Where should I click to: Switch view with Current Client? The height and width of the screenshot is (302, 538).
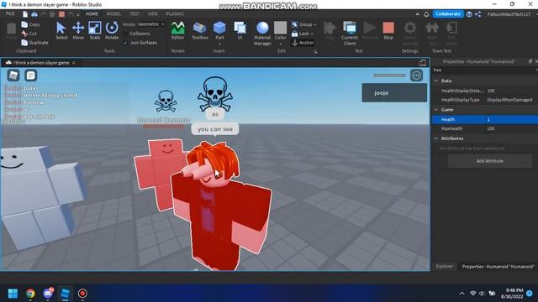click(x=350, y=34)
